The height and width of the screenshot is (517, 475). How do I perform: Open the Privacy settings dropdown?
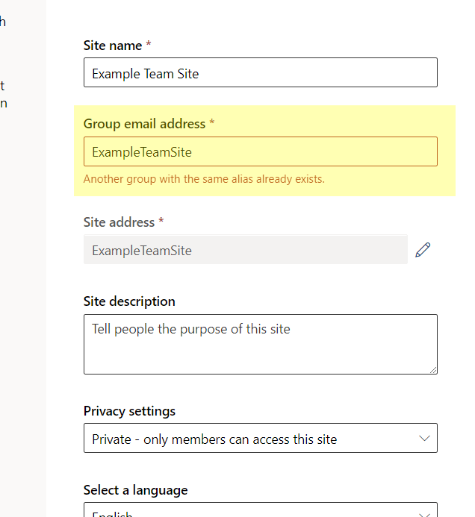coord(261,438)
